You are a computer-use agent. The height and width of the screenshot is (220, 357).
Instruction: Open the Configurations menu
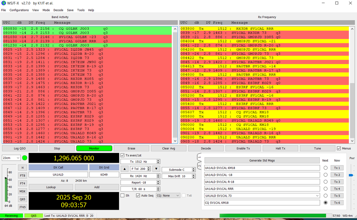tap(19, 10)
